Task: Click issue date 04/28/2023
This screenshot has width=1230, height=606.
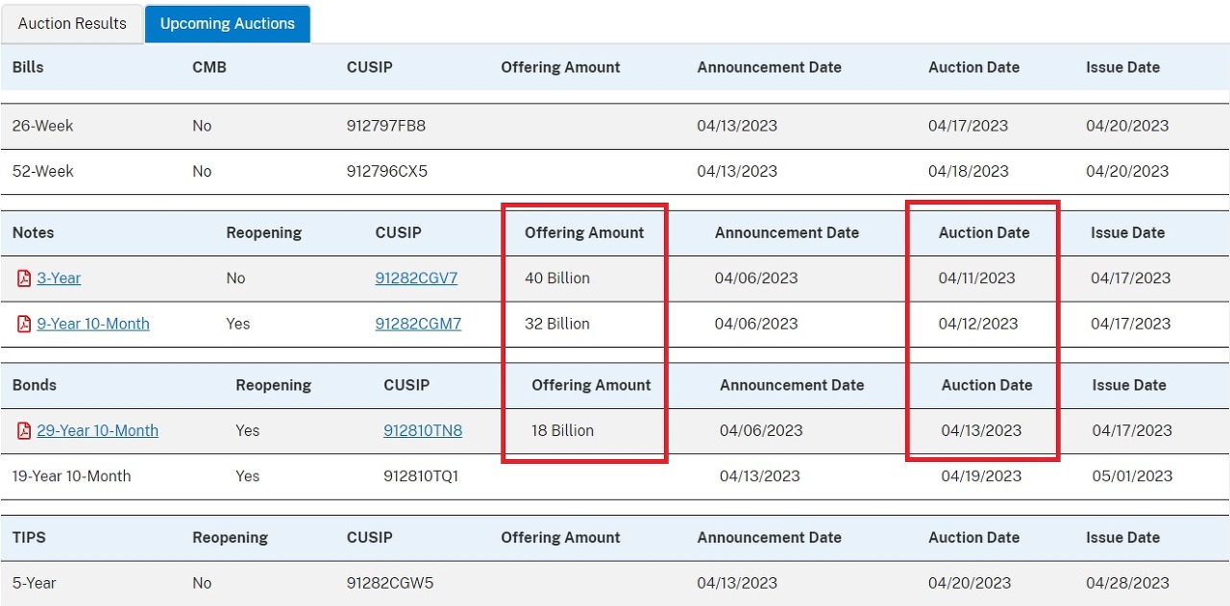Action: tap(1127, 583)
